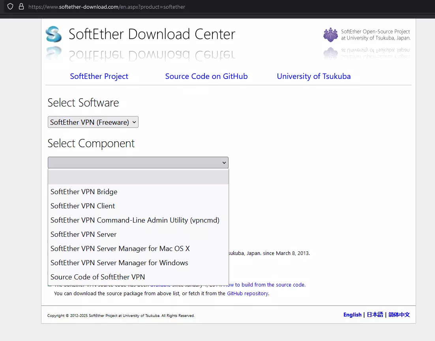Image resolution: width=435 pixels, height=341 pixels.
Task: Open the SoftEther VPN (Freeware) software dropdown
Action: [93, 122]
